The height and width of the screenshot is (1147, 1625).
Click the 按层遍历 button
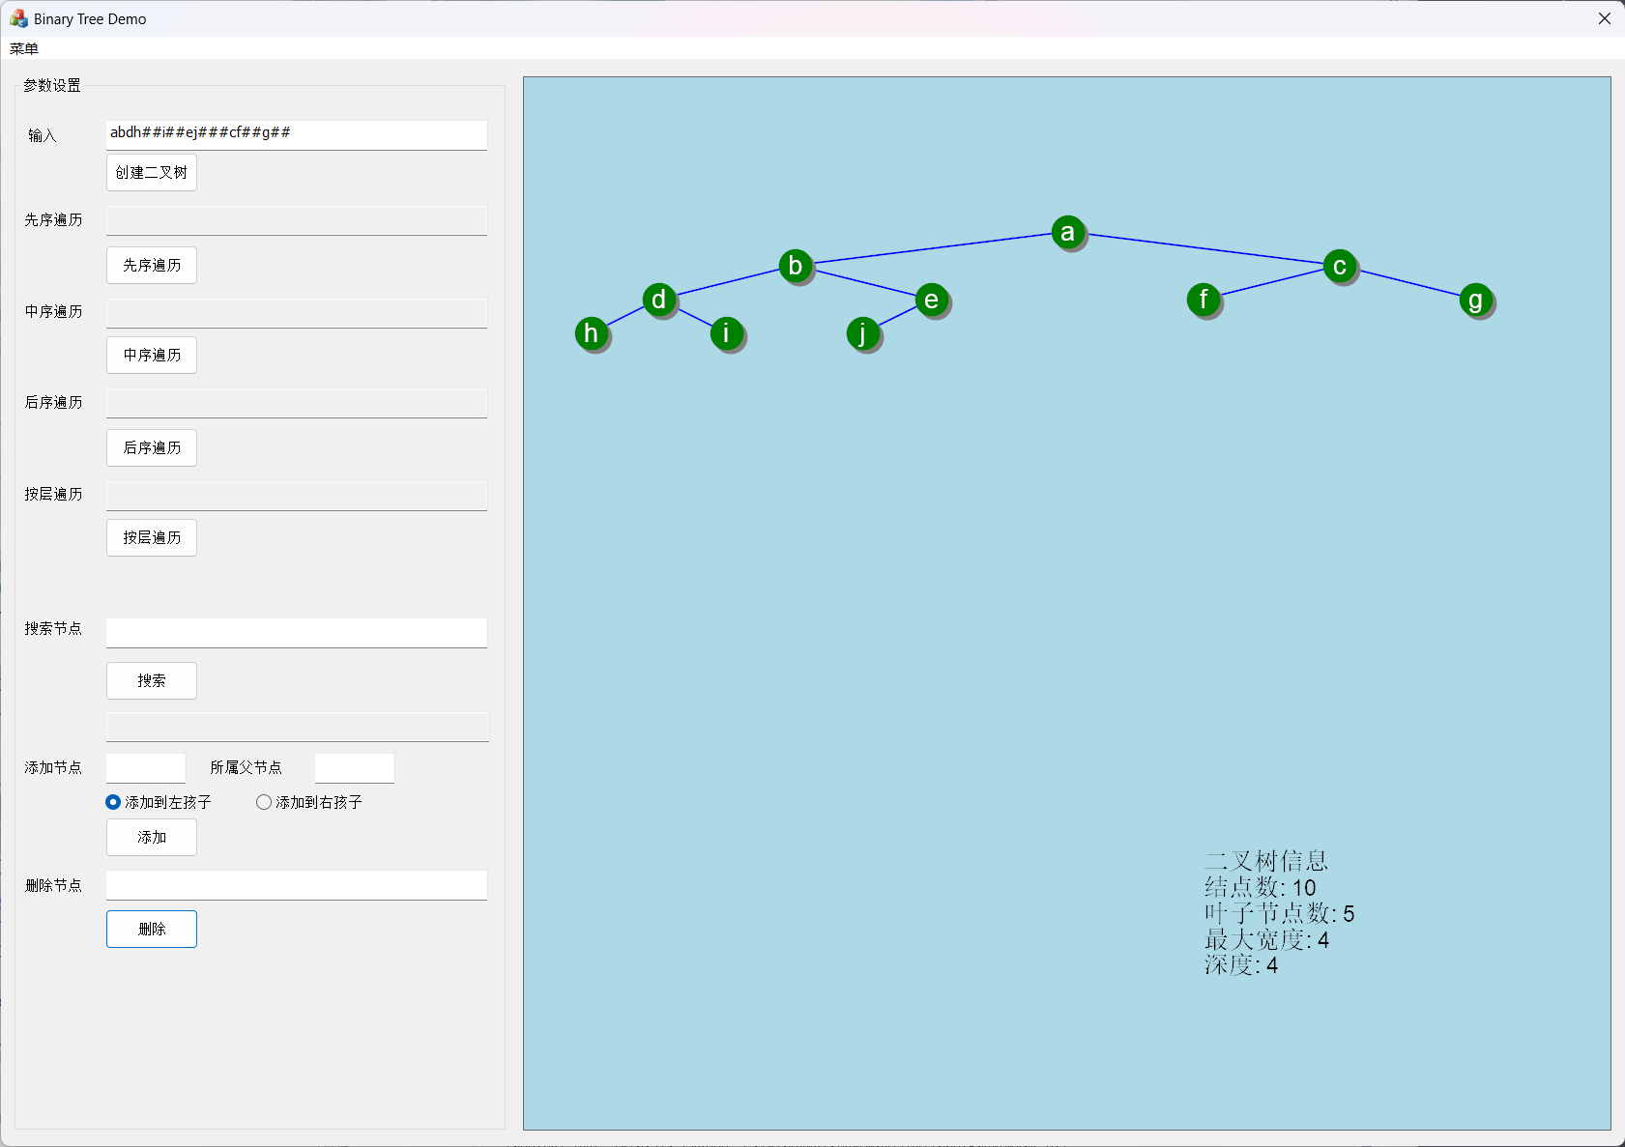[152, 537]
